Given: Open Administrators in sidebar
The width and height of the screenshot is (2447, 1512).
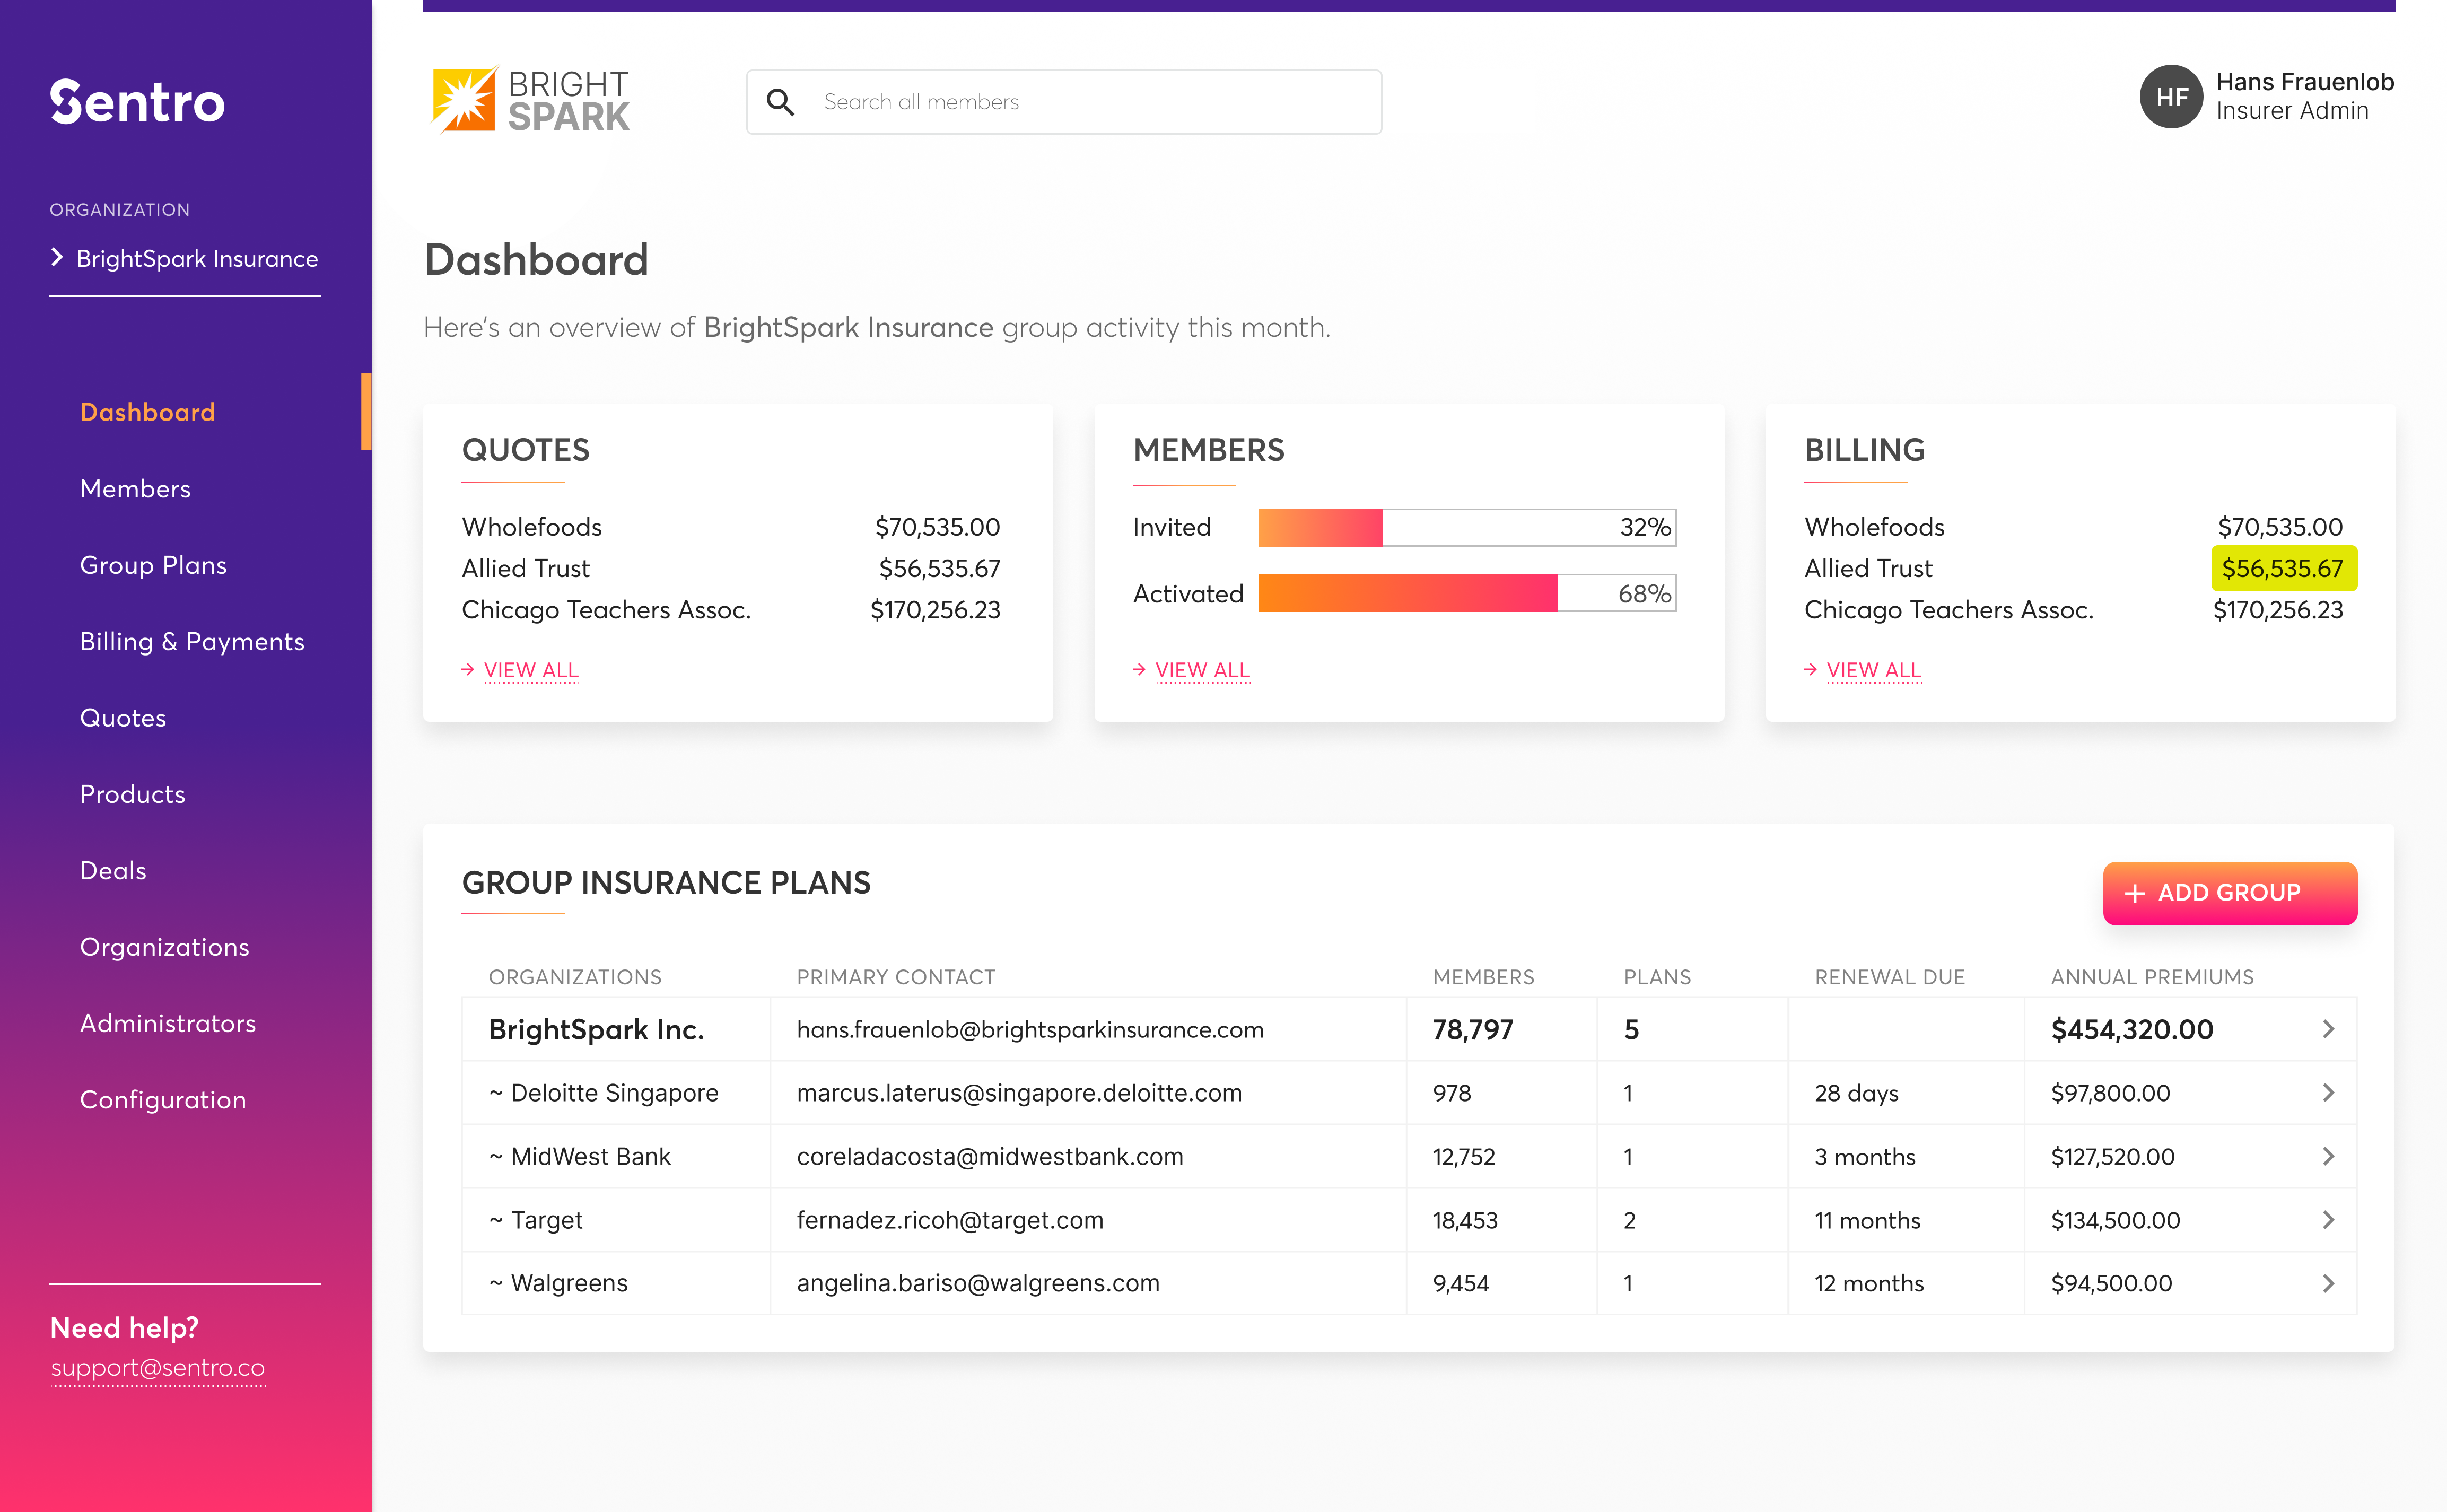Looking at the screenshot, I should [x=168, y=1023].
